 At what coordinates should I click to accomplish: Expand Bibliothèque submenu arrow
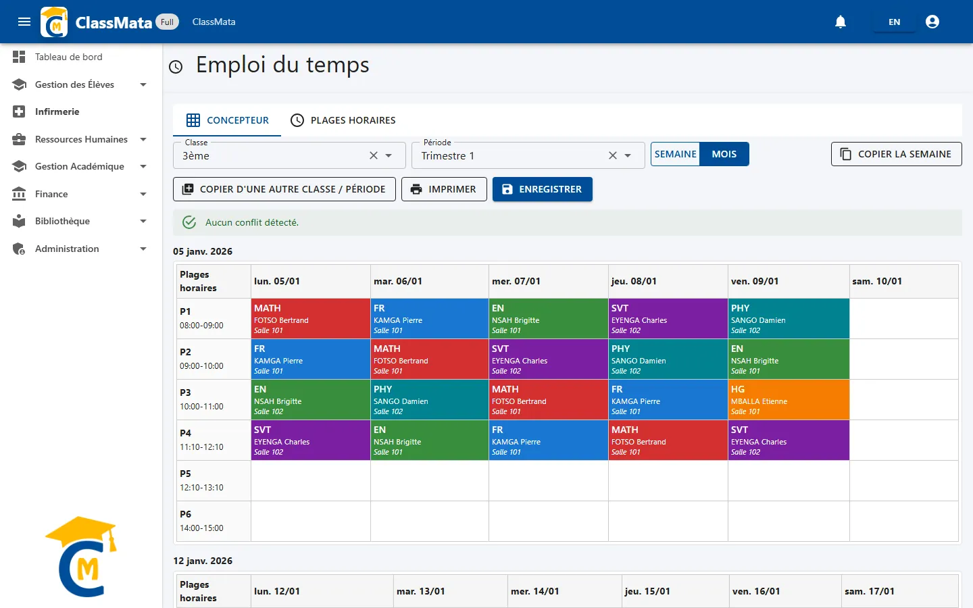[143, 221]
